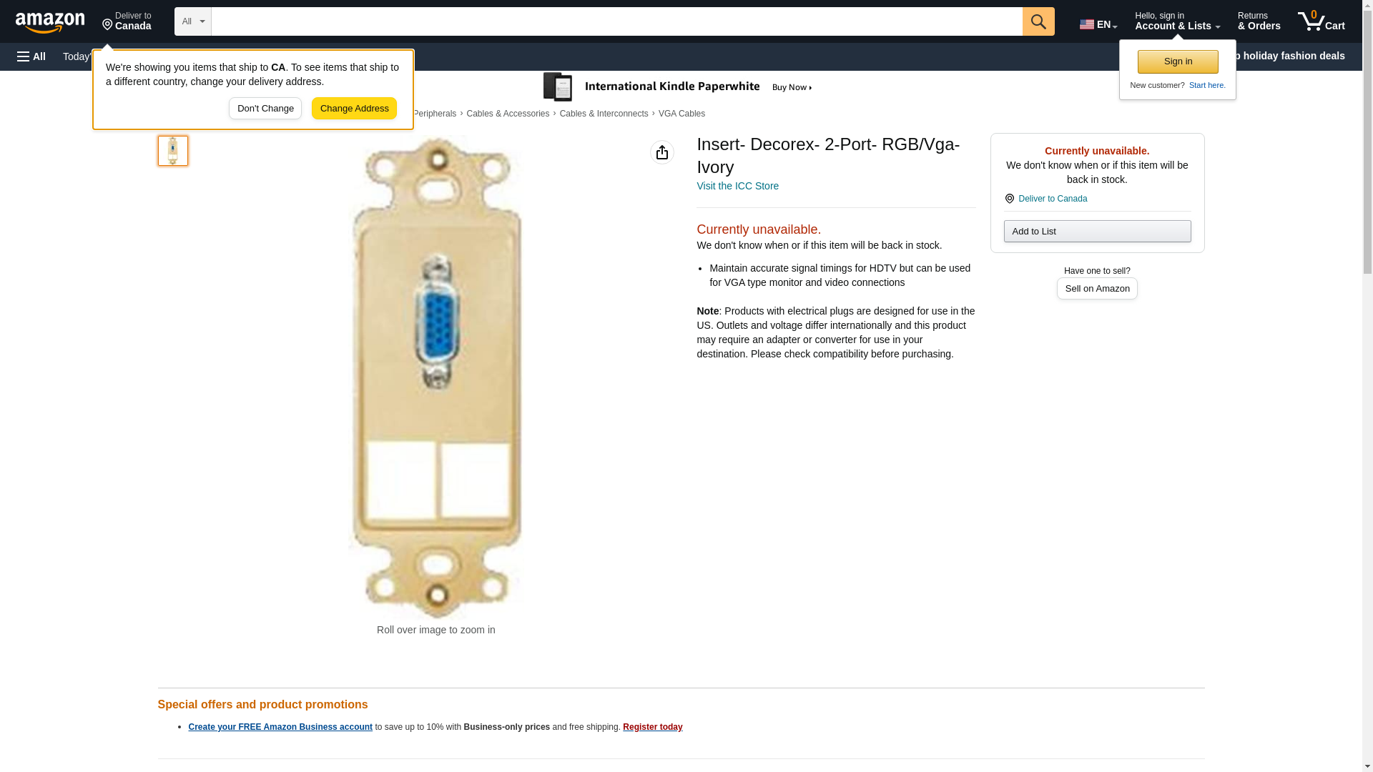The height and width of the screenshot is (772, 1373).
Task: Click the yellow Sign in button
Action: (x=1178, y=61)
